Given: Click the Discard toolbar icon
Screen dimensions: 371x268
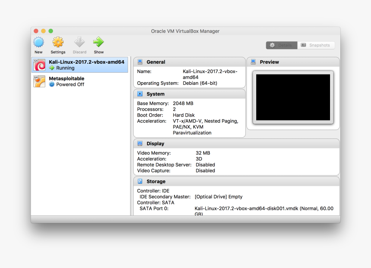Looking at the screenshot, I should click(x=79, y=43).
